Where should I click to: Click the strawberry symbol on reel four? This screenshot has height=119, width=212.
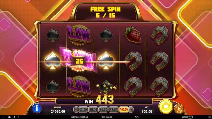pyautogui.click(x=133, y=35)
